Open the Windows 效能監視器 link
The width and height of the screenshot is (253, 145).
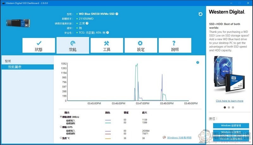tap(179, 138)
